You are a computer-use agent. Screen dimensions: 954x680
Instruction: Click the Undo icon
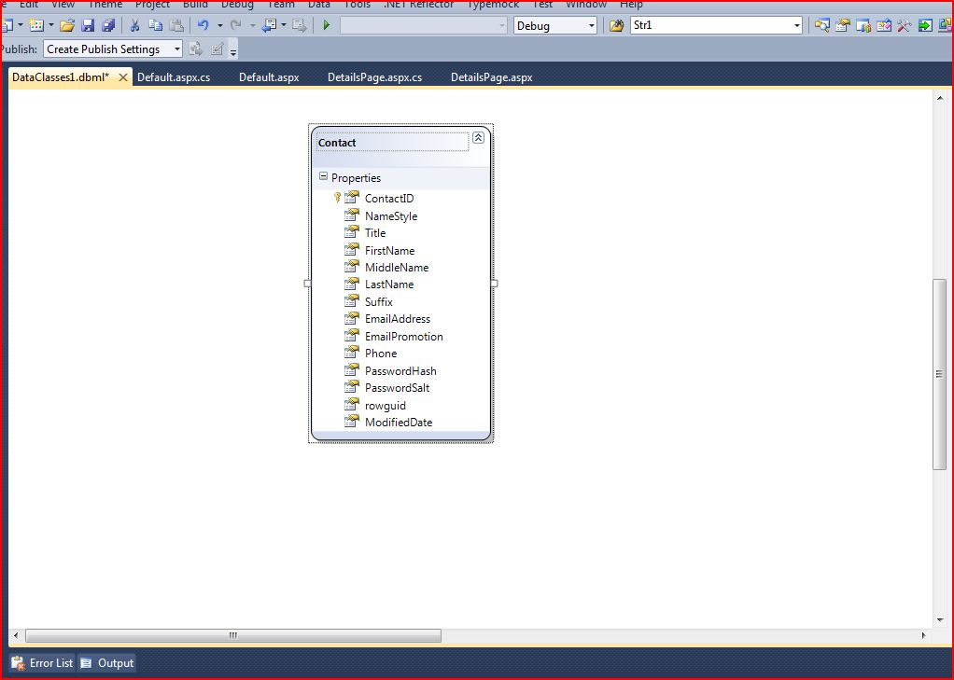coord(203,25)
